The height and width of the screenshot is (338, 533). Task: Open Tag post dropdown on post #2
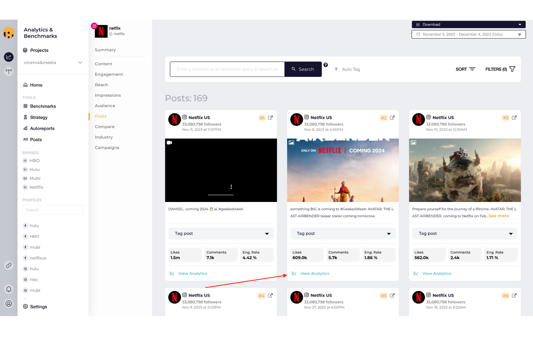(x=343, y=234)
